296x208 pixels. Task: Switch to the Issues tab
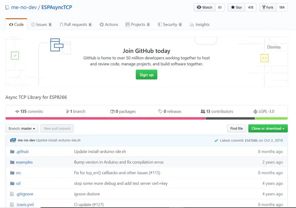[41, 24]
